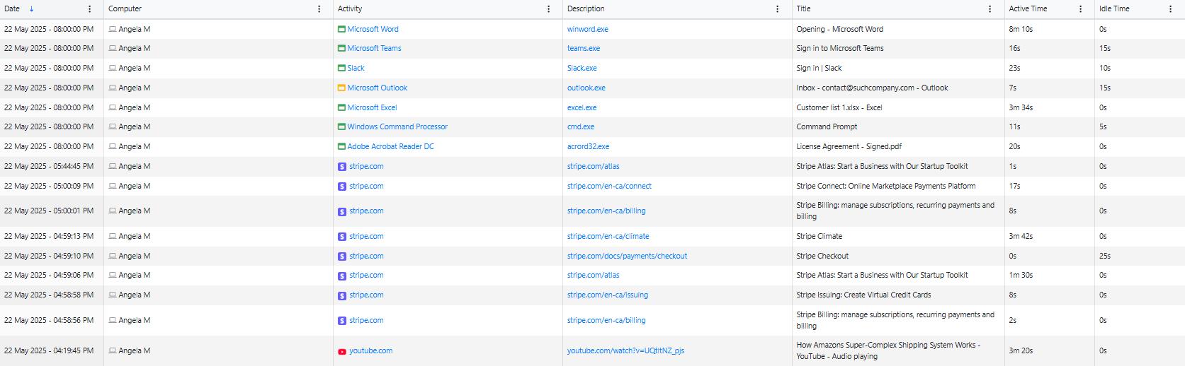Open the youtube.com activity link
The image size is (1185, 366).
(x=370, y=351)
